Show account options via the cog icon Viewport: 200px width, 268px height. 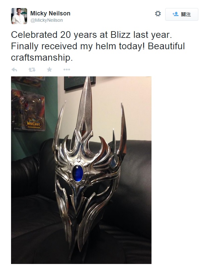click(158, 14)
